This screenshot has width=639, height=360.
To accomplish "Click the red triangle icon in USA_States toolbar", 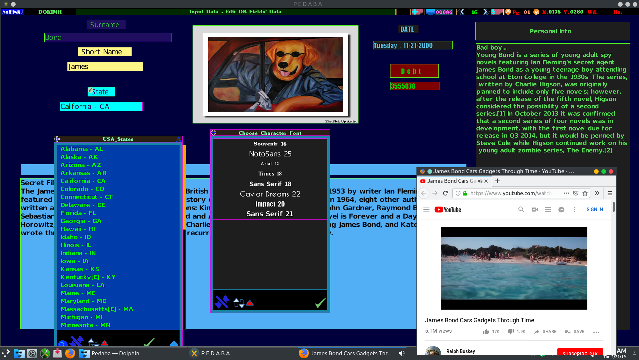I will (105, 343).
